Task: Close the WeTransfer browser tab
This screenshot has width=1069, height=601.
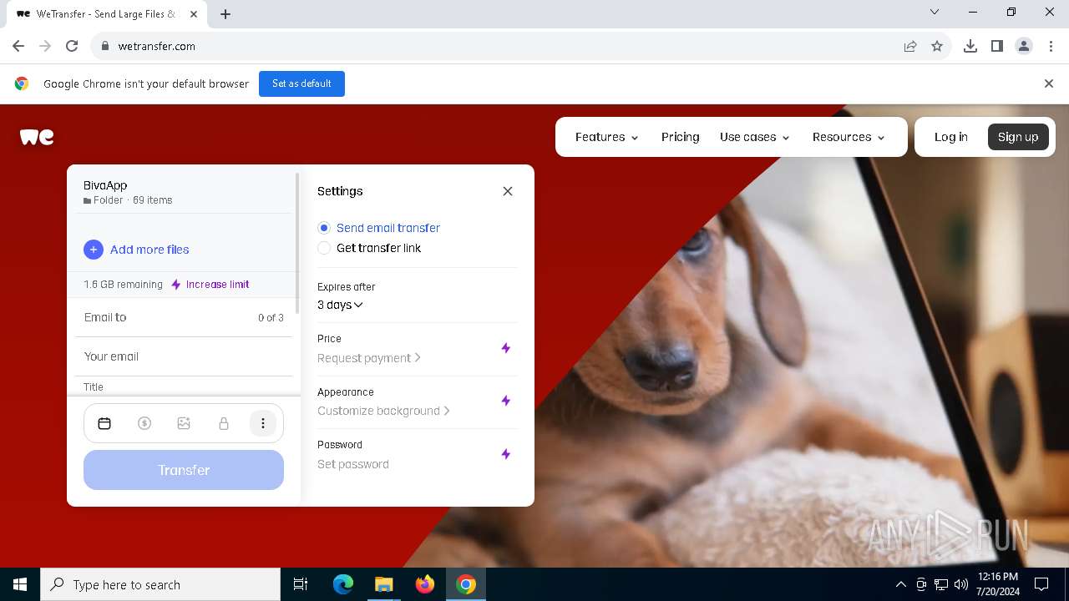Action: [x=194, y=14]
